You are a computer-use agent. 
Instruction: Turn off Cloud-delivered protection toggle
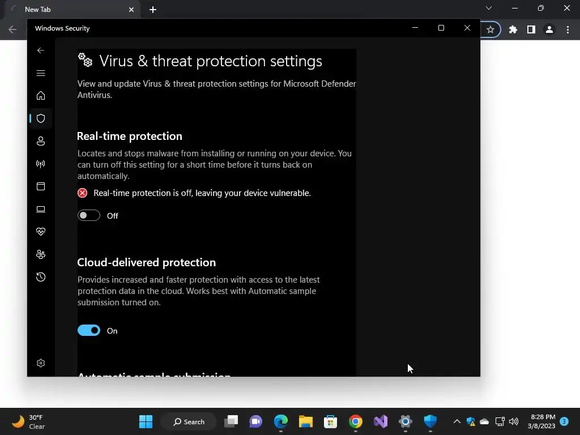[x=89, y=330]
